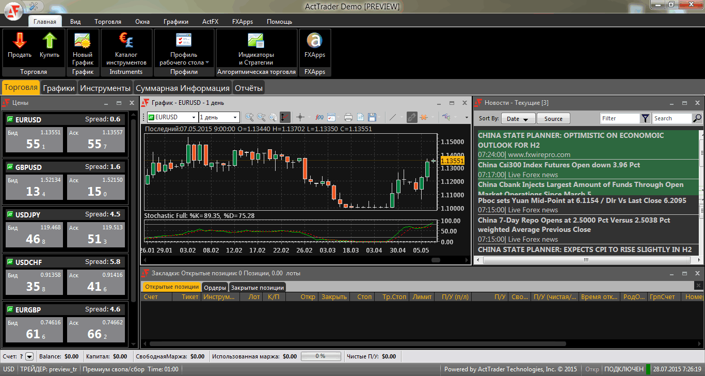
Task: Open the Помощь ribbon tab
Action: pyautogui.click(x=279, y=22)
